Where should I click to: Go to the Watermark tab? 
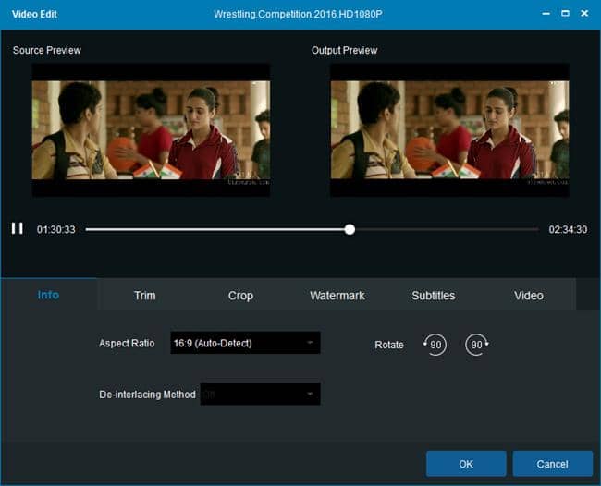click(x=337, y=296)
